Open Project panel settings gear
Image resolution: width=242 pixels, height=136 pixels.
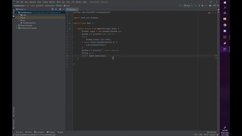(x=60, y=9)
